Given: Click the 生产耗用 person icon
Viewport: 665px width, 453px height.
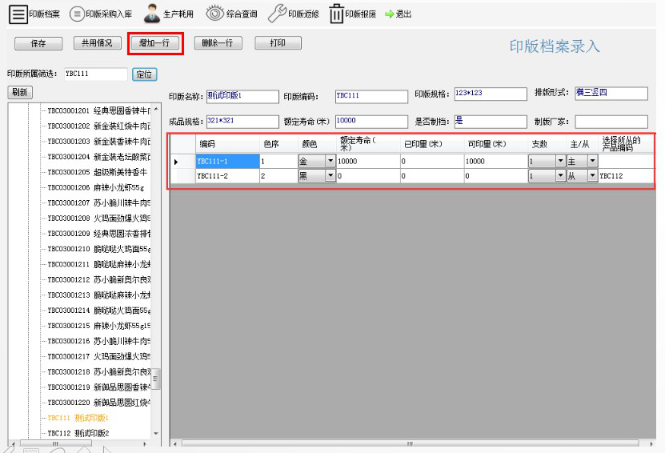Looking at the screenshot, I should click(151, 14).
